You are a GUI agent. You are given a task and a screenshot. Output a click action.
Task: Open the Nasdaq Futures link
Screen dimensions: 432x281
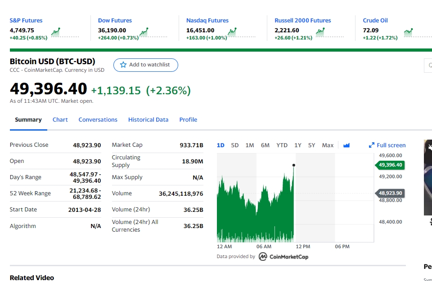tap(207, 20)
